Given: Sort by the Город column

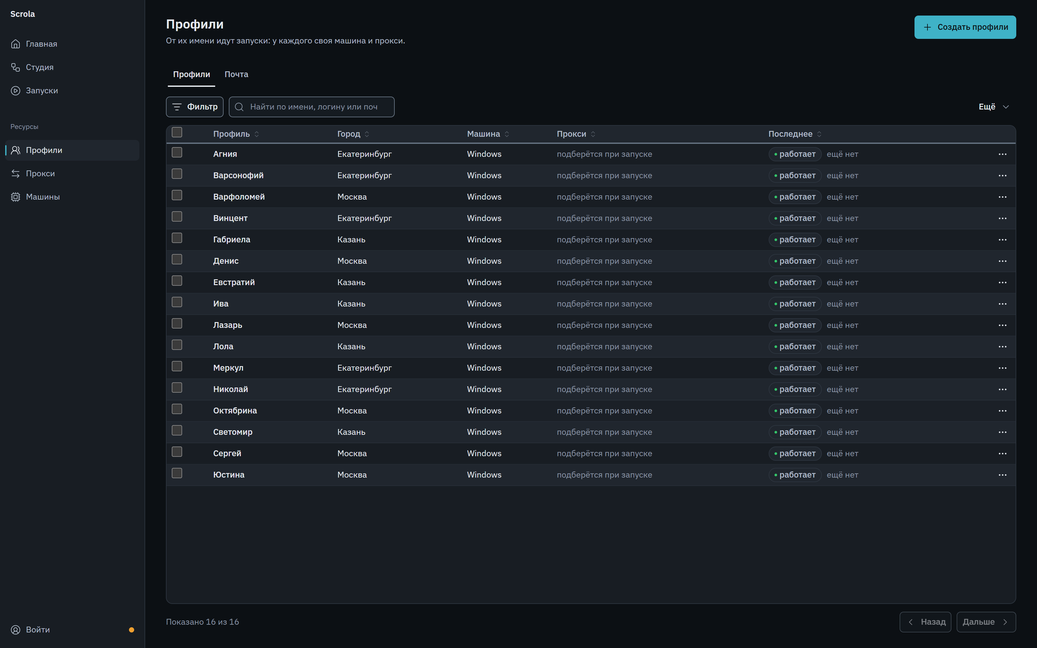Looking at the screenshot, I should (353, 134).
